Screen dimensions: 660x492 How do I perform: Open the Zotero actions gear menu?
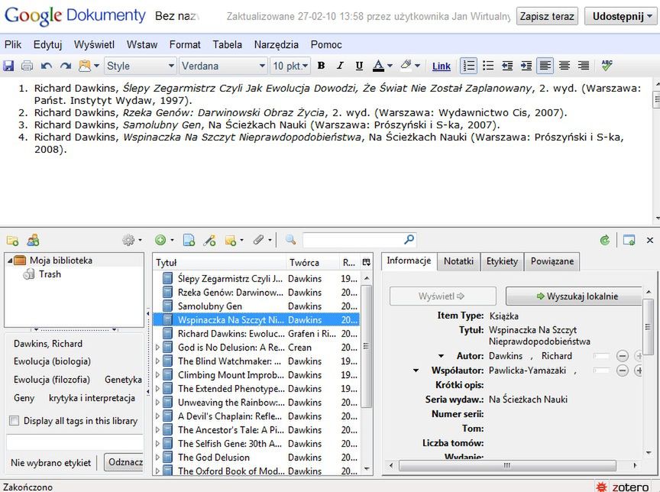(131, 241)
